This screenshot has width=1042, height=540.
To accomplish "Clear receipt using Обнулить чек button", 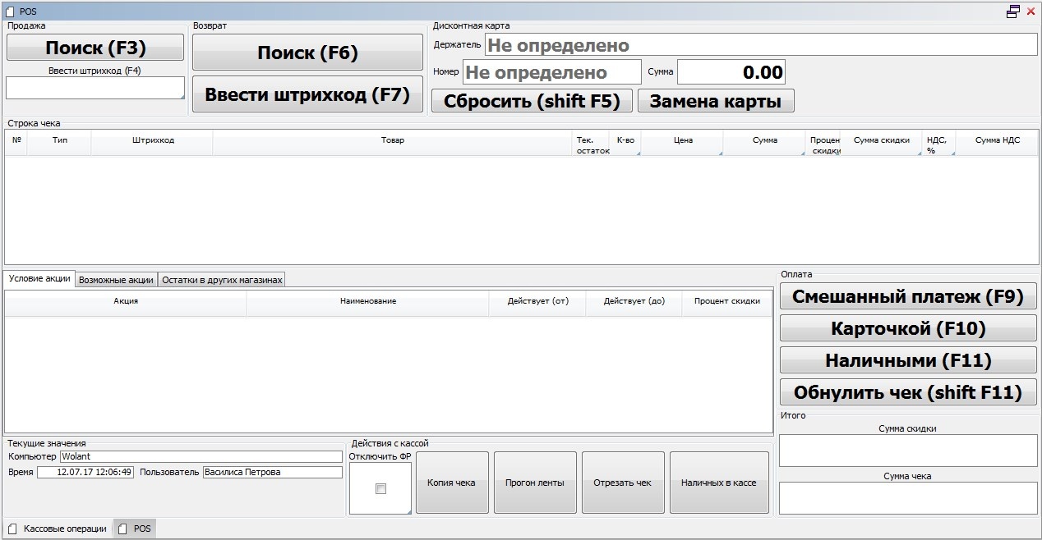I will pyautogui.click(x=908, y=392).
